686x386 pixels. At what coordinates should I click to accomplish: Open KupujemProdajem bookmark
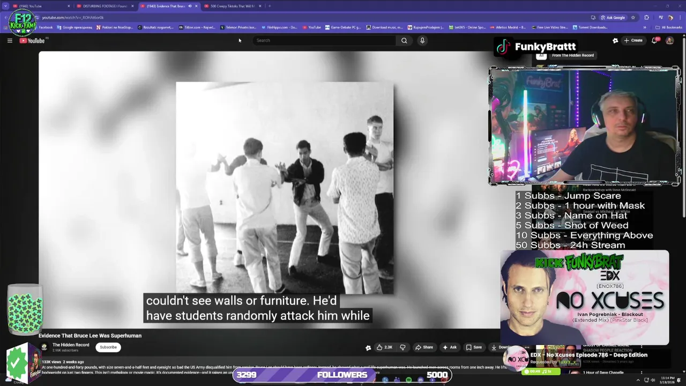coord(426,27)
